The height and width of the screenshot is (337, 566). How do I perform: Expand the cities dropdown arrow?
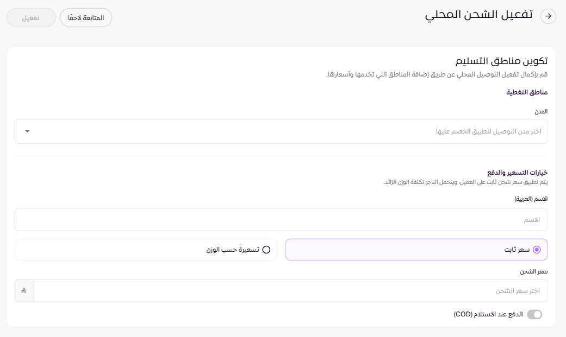tap(27, 131)
